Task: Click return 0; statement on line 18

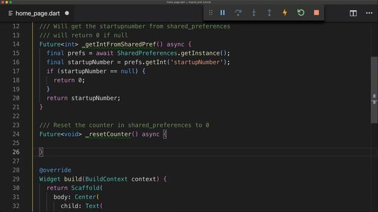Action: [69, 80]
